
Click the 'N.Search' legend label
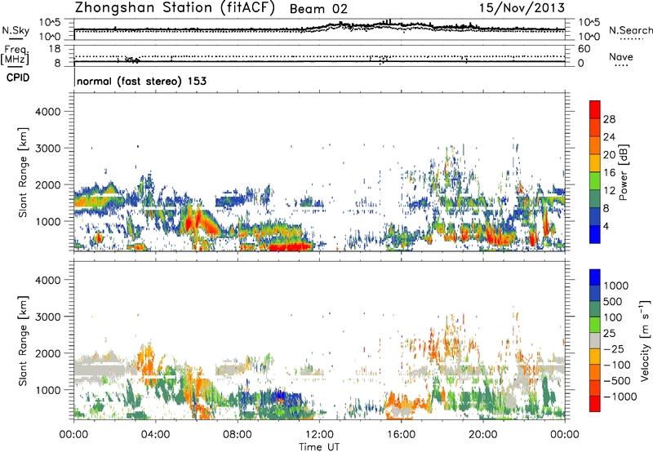pos(631,30)
